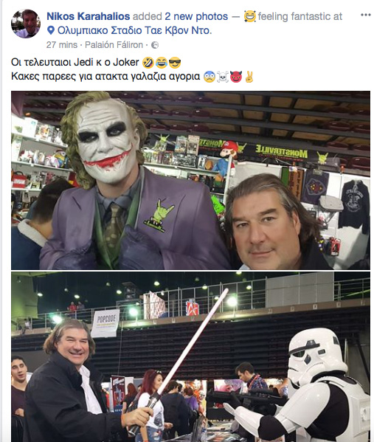
Task: Open the post options ellipsis menu
Action: [x=365, y=15]
